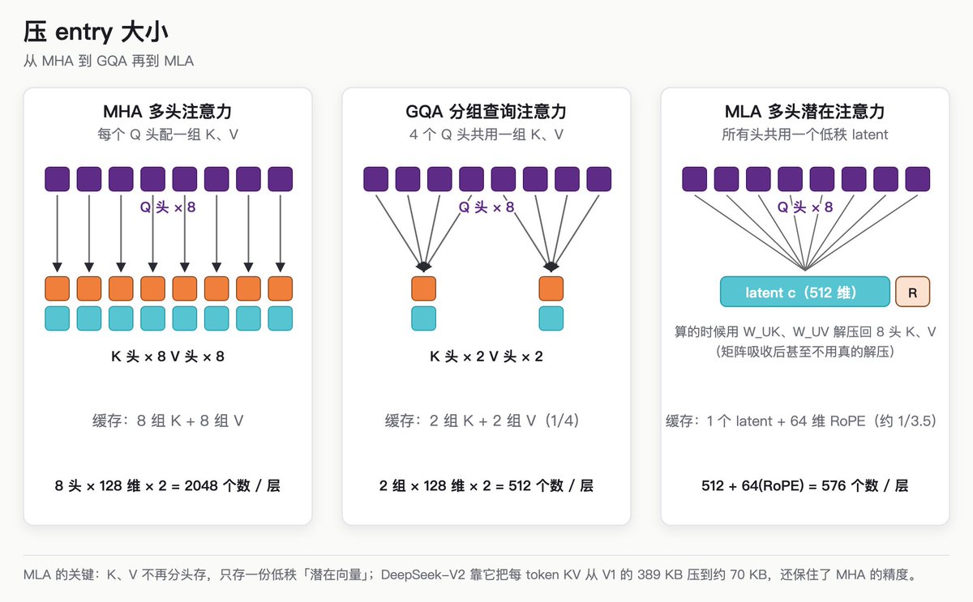
Task: Select the text "所有头共用一个低秩 latent"
Action: point(805,134)
